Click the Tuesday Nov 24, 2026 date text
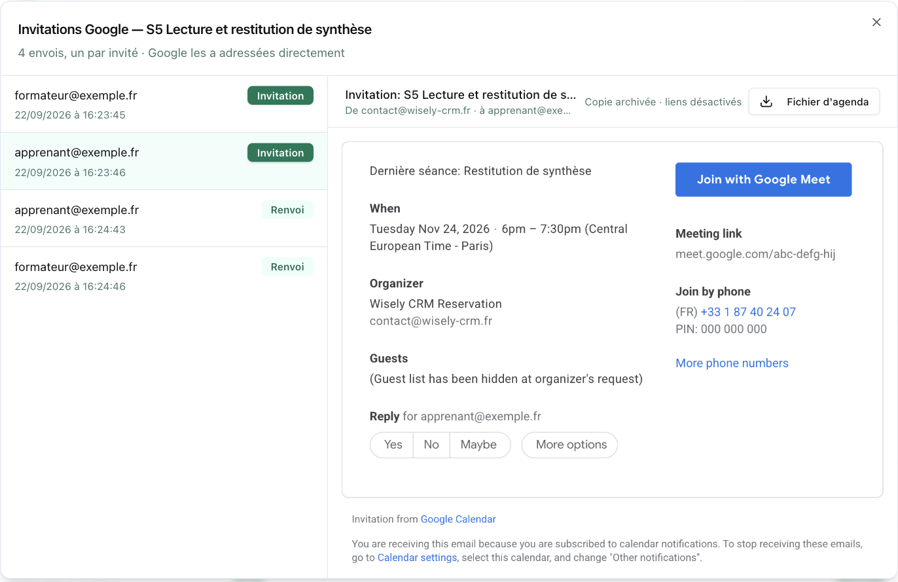Screen dimensions: 898x582 (x=430, y=229)
